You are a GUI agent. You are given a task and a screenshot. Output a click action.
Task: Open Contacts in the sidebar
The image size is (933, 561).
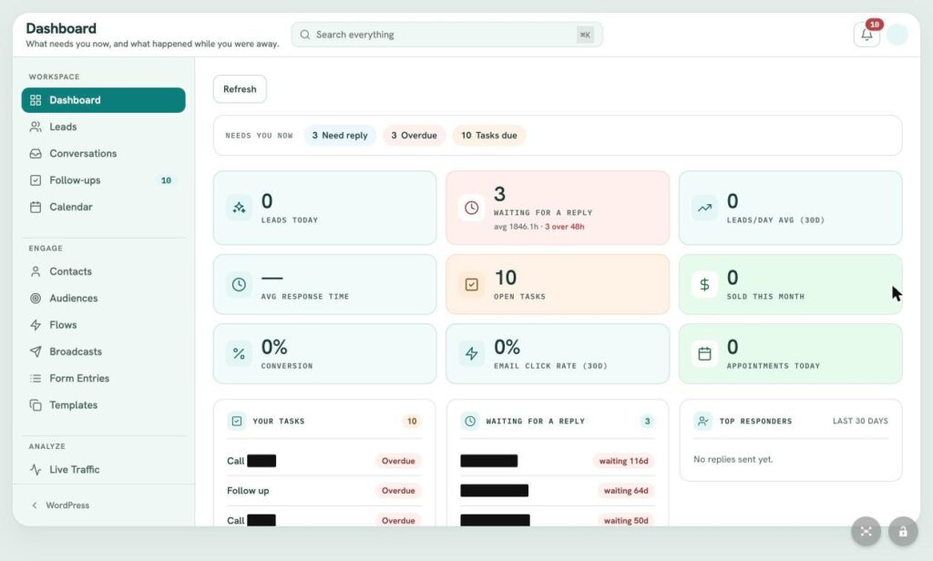(104, 271)
